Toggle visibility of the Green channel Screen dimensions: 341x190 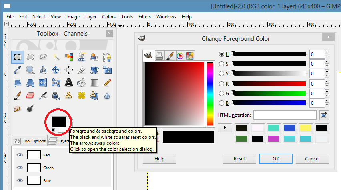pos(20,168)
